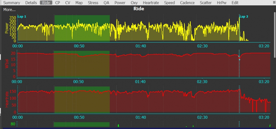Viewport: 276px width, 129px height.
Task: Switch to the Power tab
Action: point(120,3)
